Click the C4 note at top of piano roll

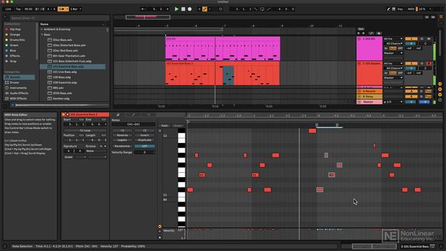(313, 131)
